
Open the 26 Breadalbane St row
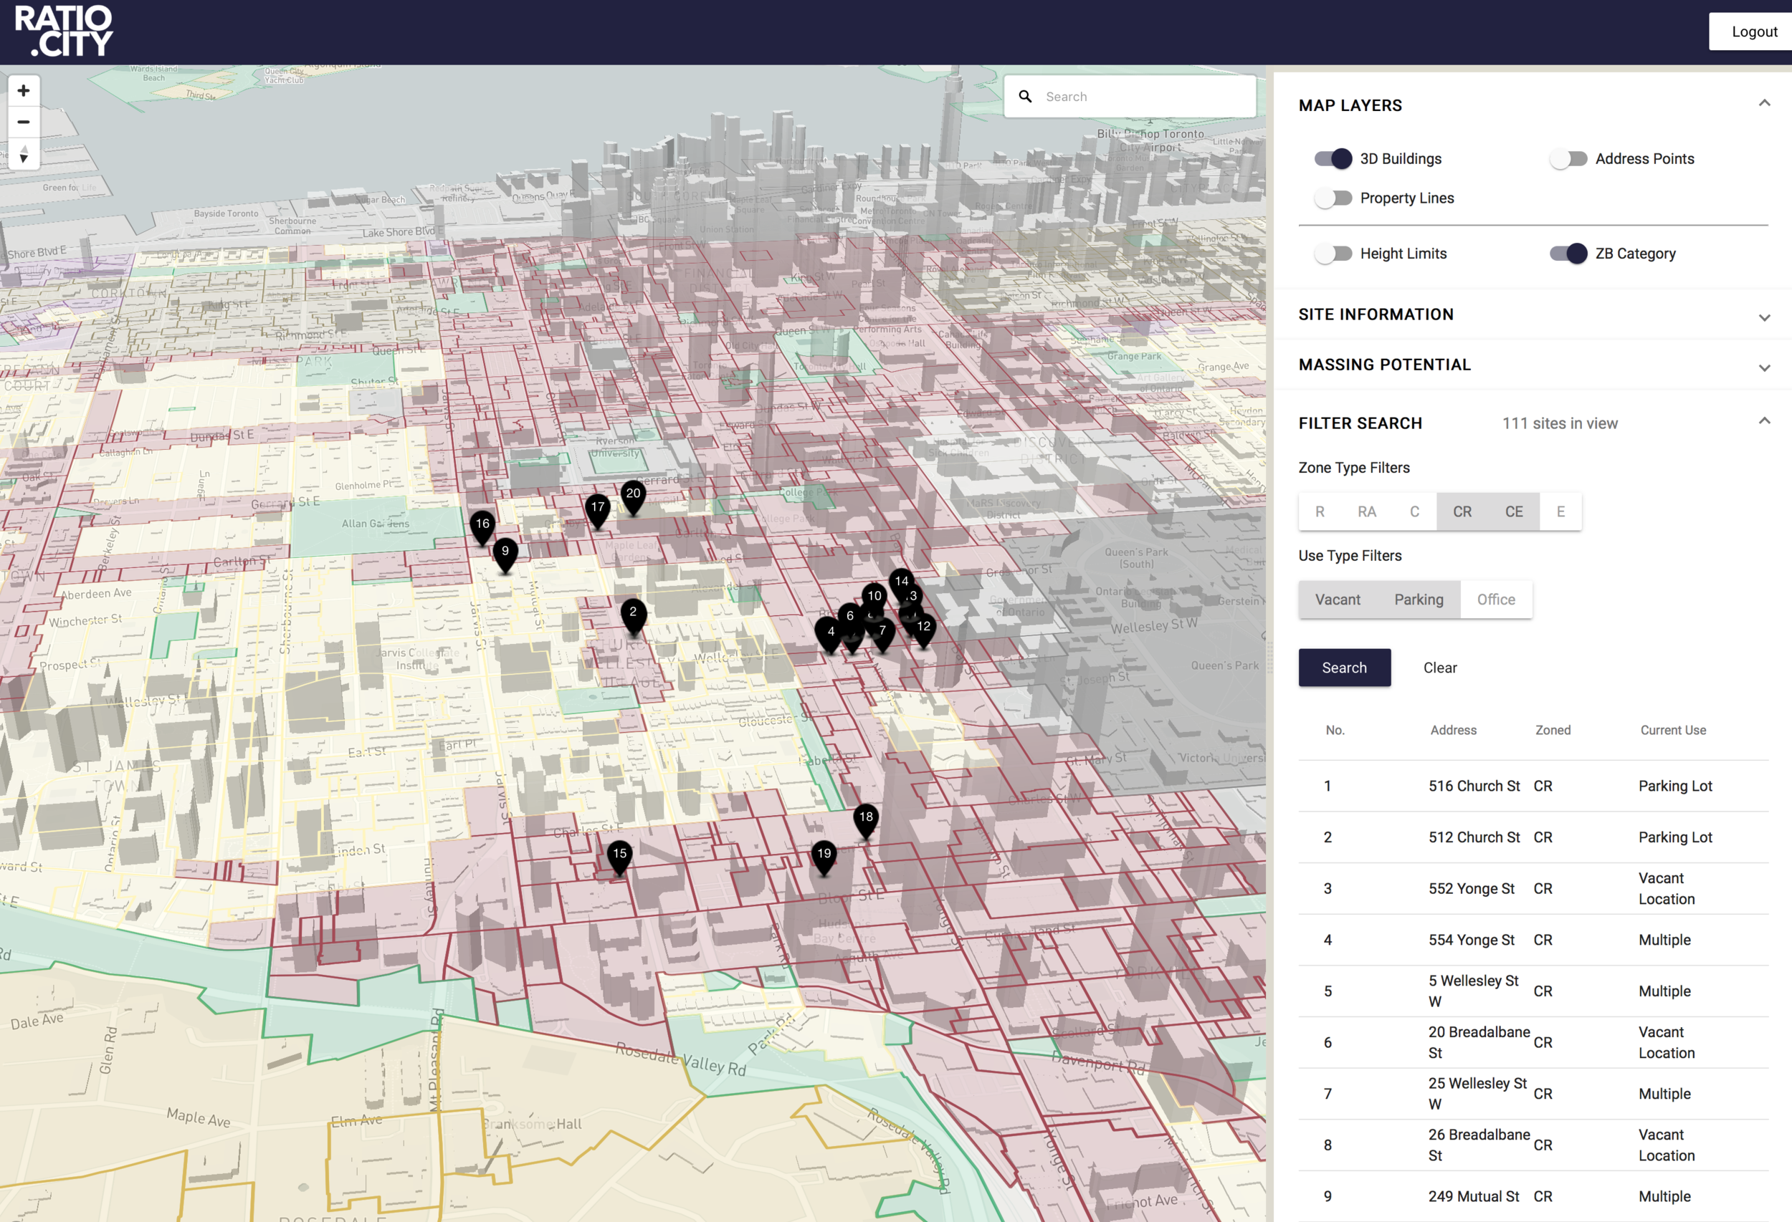click(1533, 1145)
